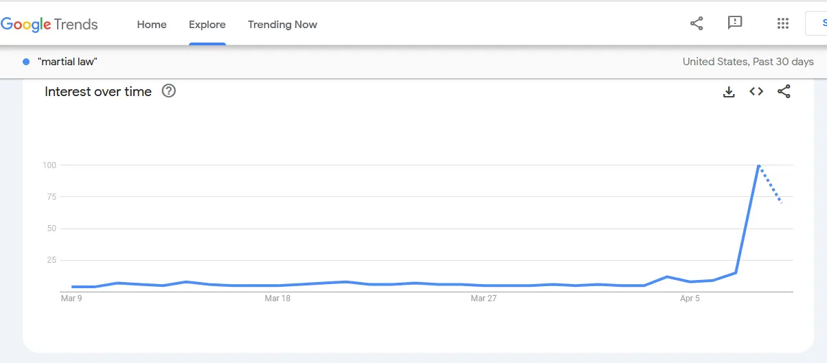
Task: Share the Interest over time chart
Action: click(784, 91)
